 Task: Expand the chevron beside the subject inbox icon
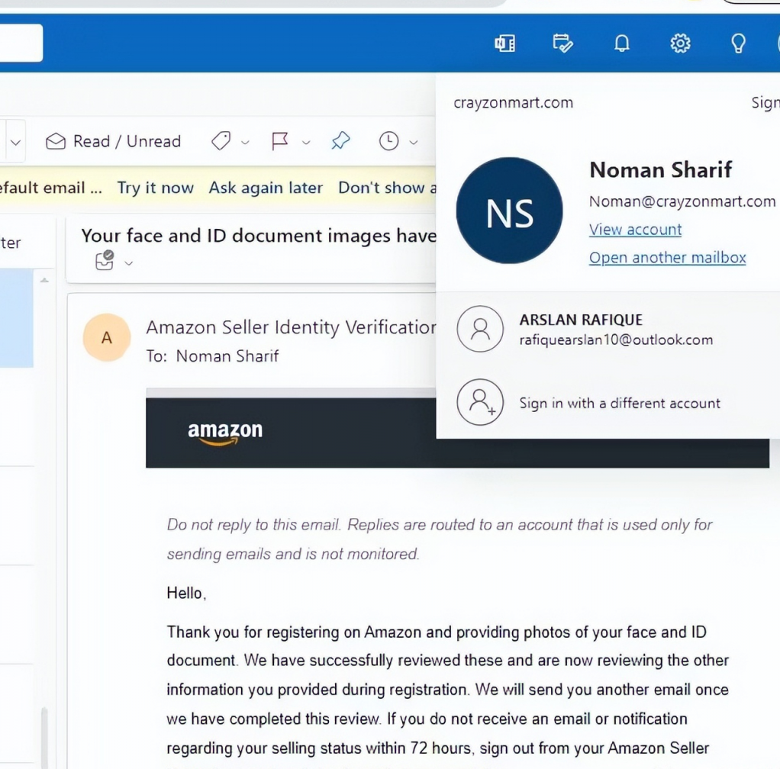129,263
